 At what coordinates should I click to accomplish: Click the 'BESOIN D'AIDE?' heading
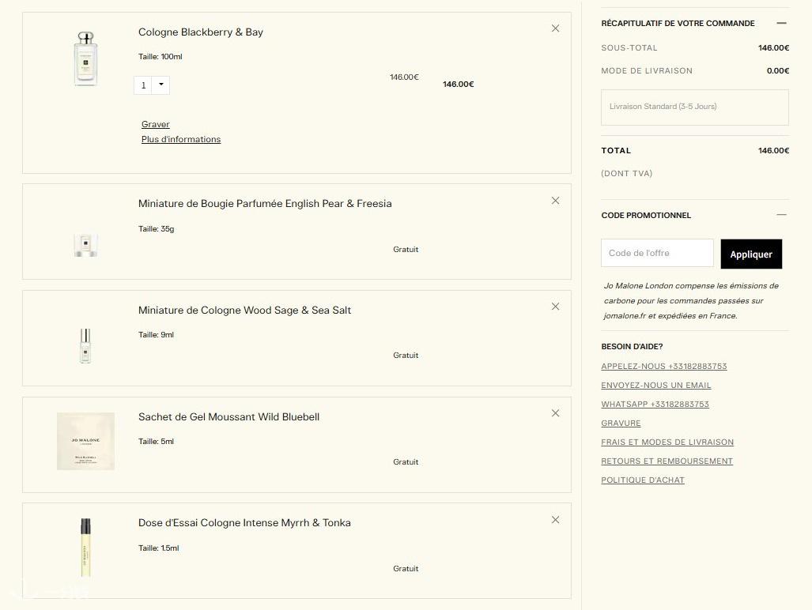click(632, 347)
